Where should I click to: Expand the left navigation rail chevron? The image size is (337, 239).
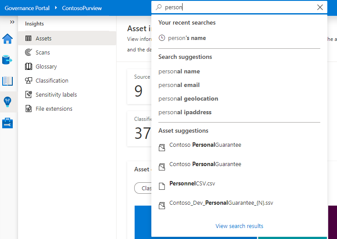[x=12, y=22]
